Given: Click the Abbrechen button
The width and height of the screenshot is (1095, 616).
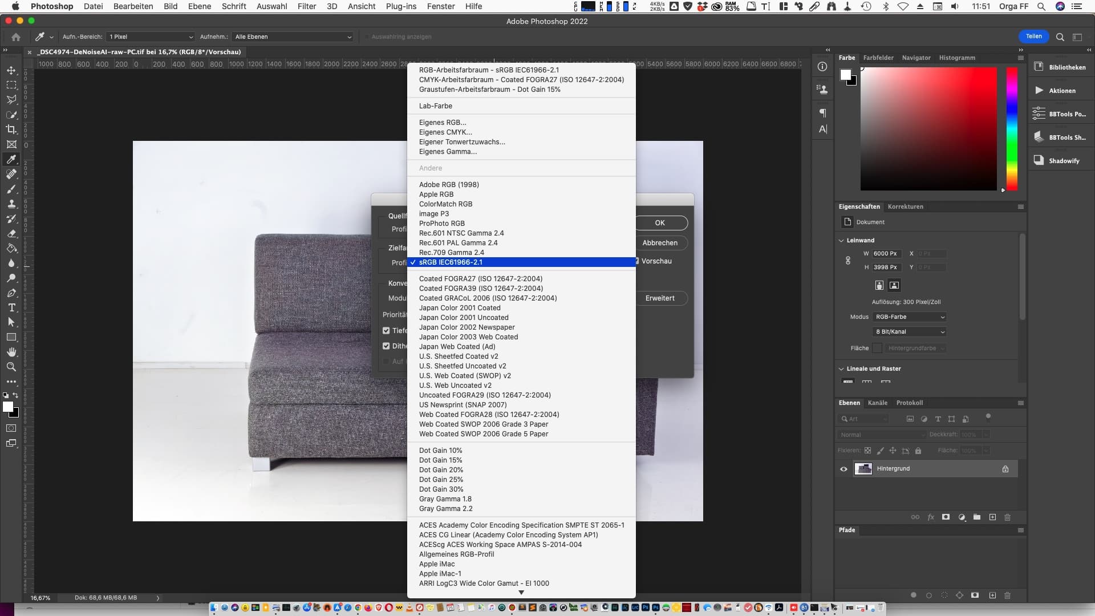Looking at the screenshot, I should click(660, 243).
